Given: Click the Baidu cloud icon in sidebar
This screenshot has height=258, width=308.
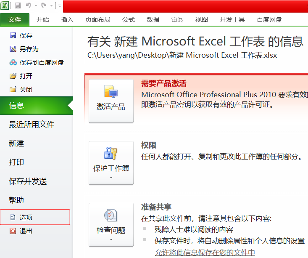Looking at the screenshot, I should tap(13, 62).
